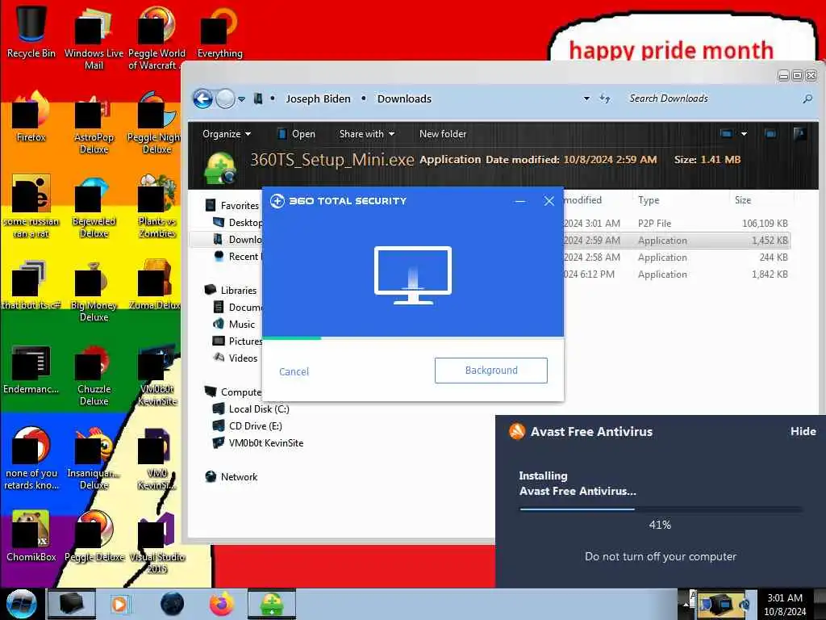826x620 pixels.
Task: Open Peggle Deluxe desktop icon
Action: [94, 536]
